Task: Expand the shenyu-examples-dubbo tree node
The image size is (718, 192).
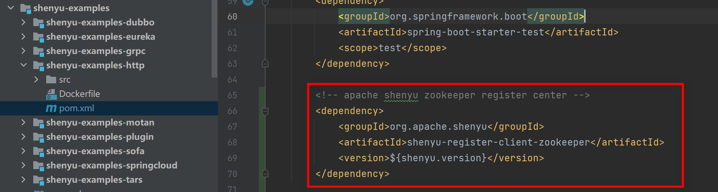Action: tap(23, 23)
